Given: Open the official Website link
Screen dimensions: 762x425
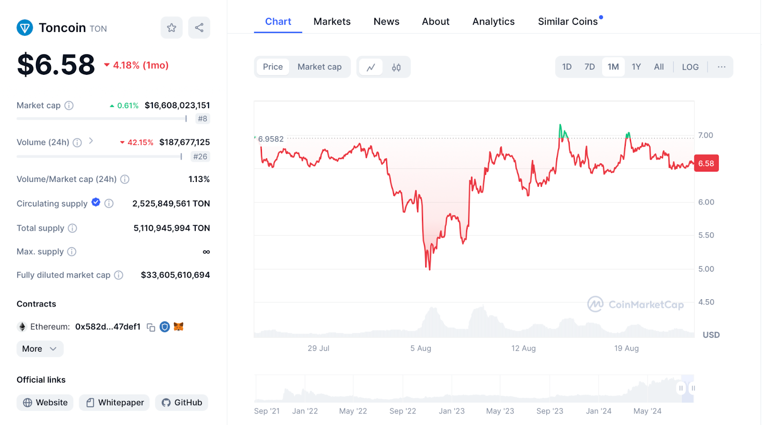Looking at the screenshot, I should pos(45,403).
